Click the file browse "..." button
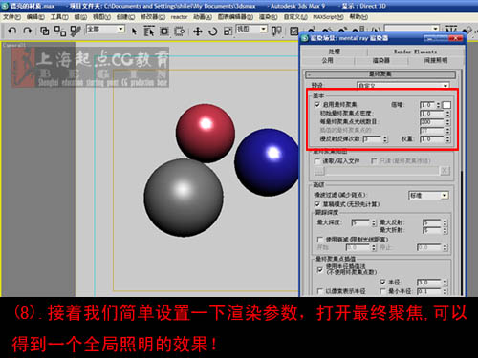This screenshot has height=358, width=478. click(x=319, y=171)
